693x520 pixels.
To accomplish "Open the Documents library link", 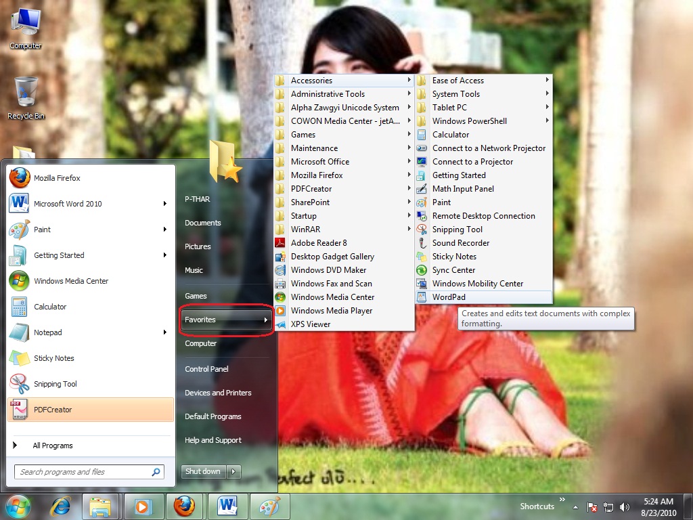I will point(203,223).
